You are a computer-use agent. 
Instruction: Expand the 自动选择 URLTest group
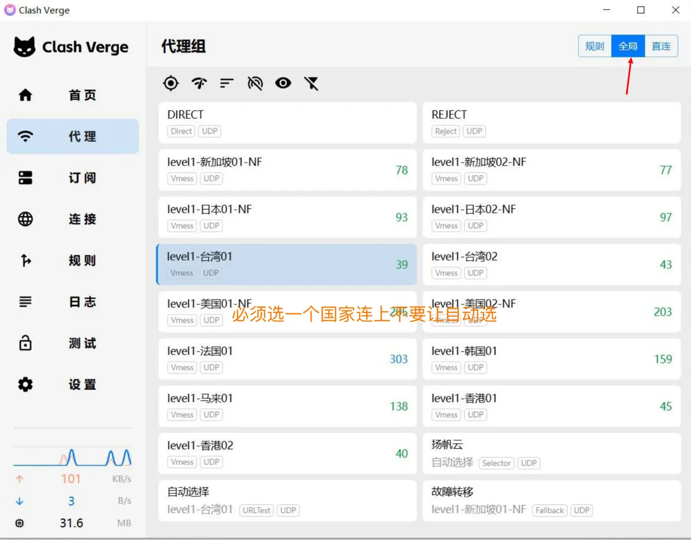pyautogui.click(x=287, y=501)
